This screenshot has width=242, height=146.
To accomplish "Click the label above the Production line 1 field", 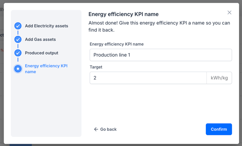I will click(x=117, y=44).
